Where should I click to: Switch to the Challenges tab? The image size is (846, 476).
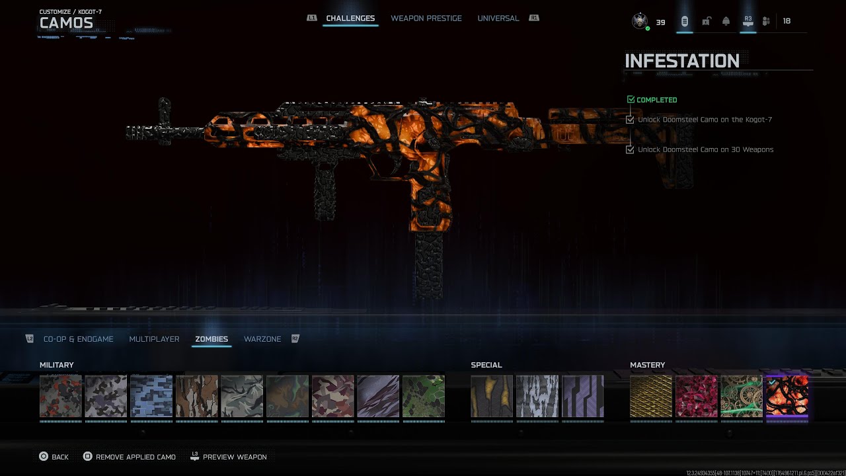(x=350, y=18)
